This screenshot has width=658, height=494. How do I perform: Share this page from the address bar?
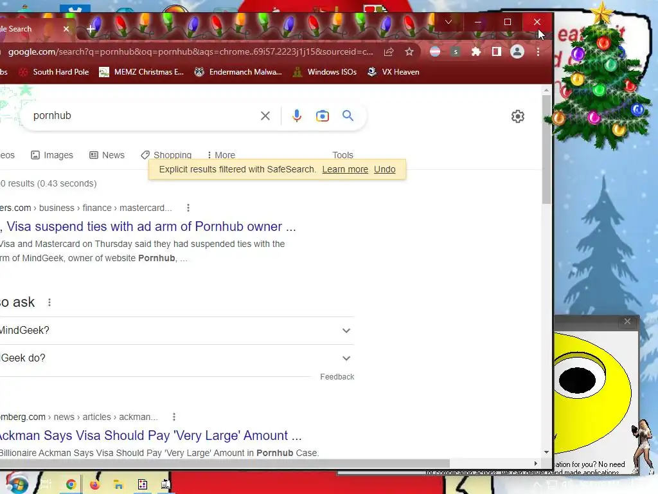[389, 51]
